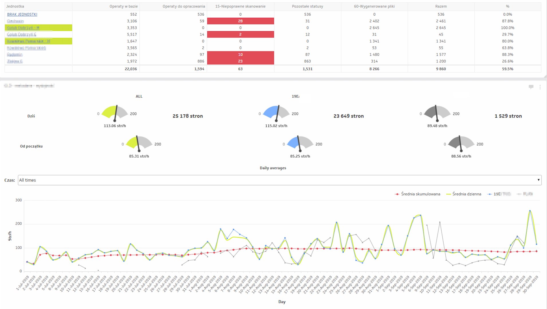Screen dimensions: 547x309
Task: Open the Czas 'All times' dropdown
Action: [279, 180]
